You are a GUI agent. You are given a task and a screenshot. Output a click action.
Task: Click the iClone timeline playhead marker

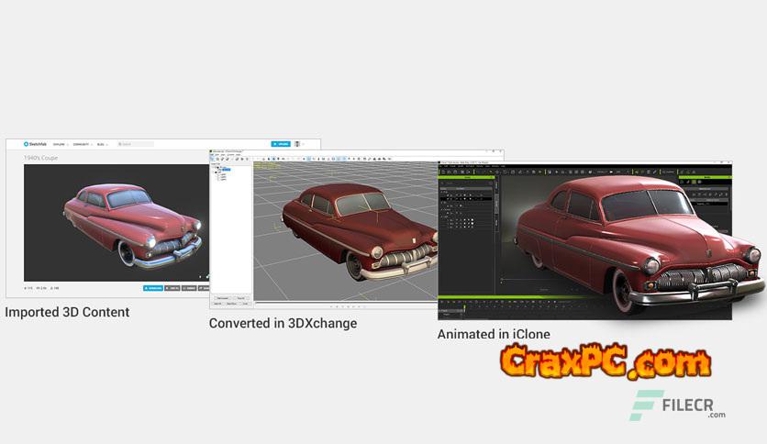tap(464, 308)
